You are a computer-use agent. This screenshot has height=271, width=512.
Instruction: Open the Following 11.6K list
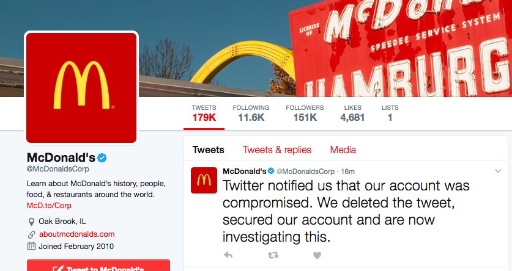pyautogui.click(x=251, y=114)
